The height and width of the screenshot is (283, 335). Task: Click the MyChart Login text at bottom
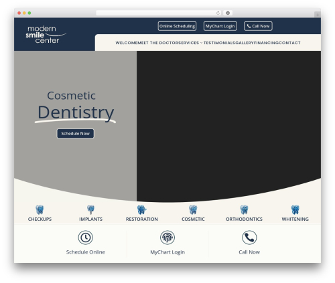tap(167, 252)
